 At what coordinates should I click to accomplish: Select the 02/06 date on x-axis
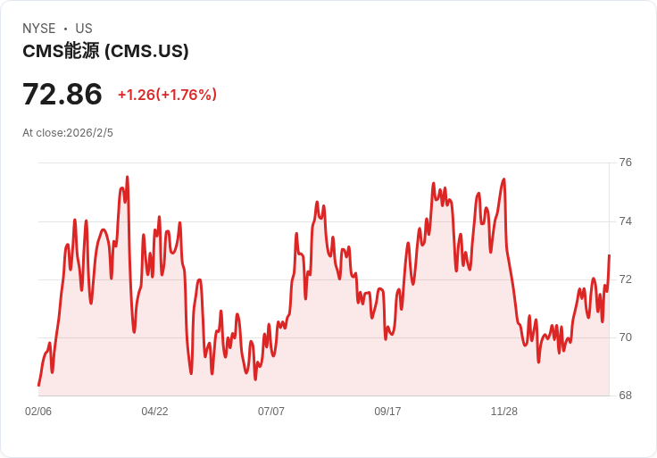click(38, 411)
